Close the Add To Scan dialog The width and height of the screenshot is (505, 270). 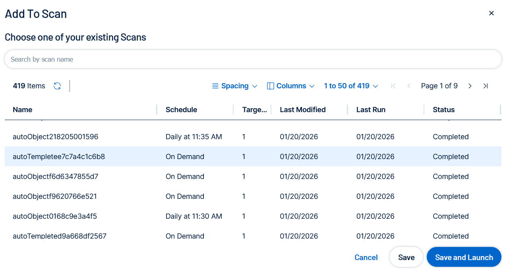[x=491, y=13]
